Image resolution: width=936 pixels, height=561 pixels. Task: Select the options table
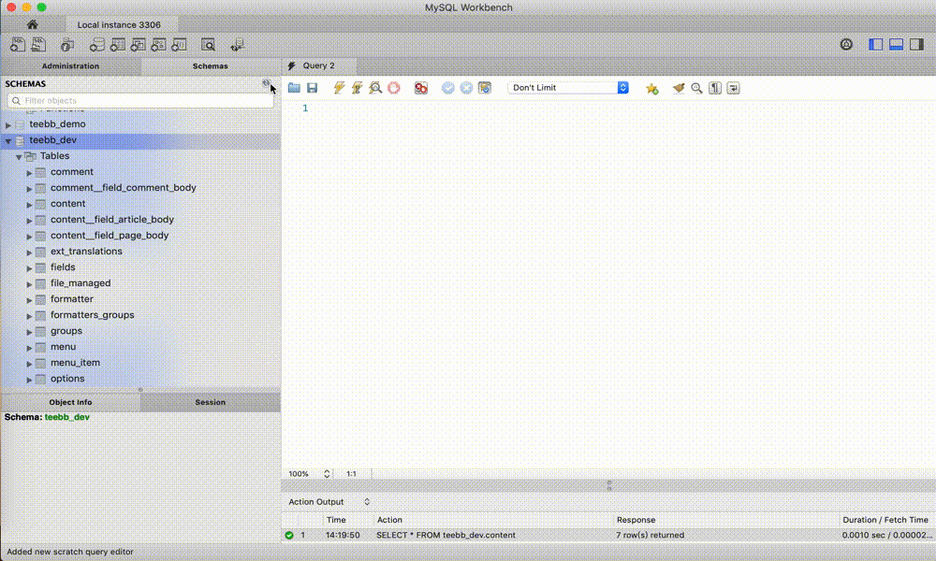67,379
